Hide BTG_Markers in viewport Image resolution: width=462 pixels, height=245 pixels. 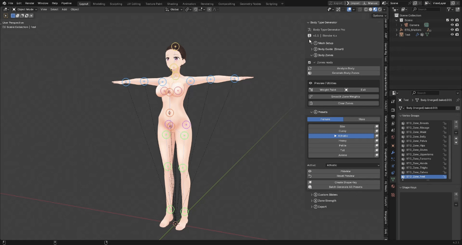(x=452, y=29)
